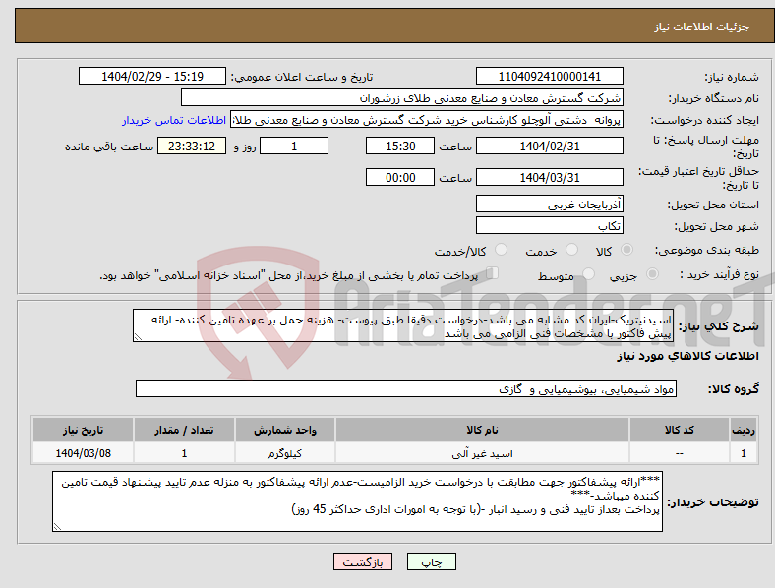Click the resize handle of description textarea

(138, 337)
